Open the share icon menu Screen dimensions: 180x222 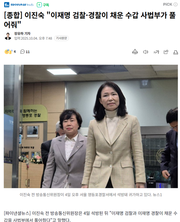pyautogui.click(x=166, y=52)
